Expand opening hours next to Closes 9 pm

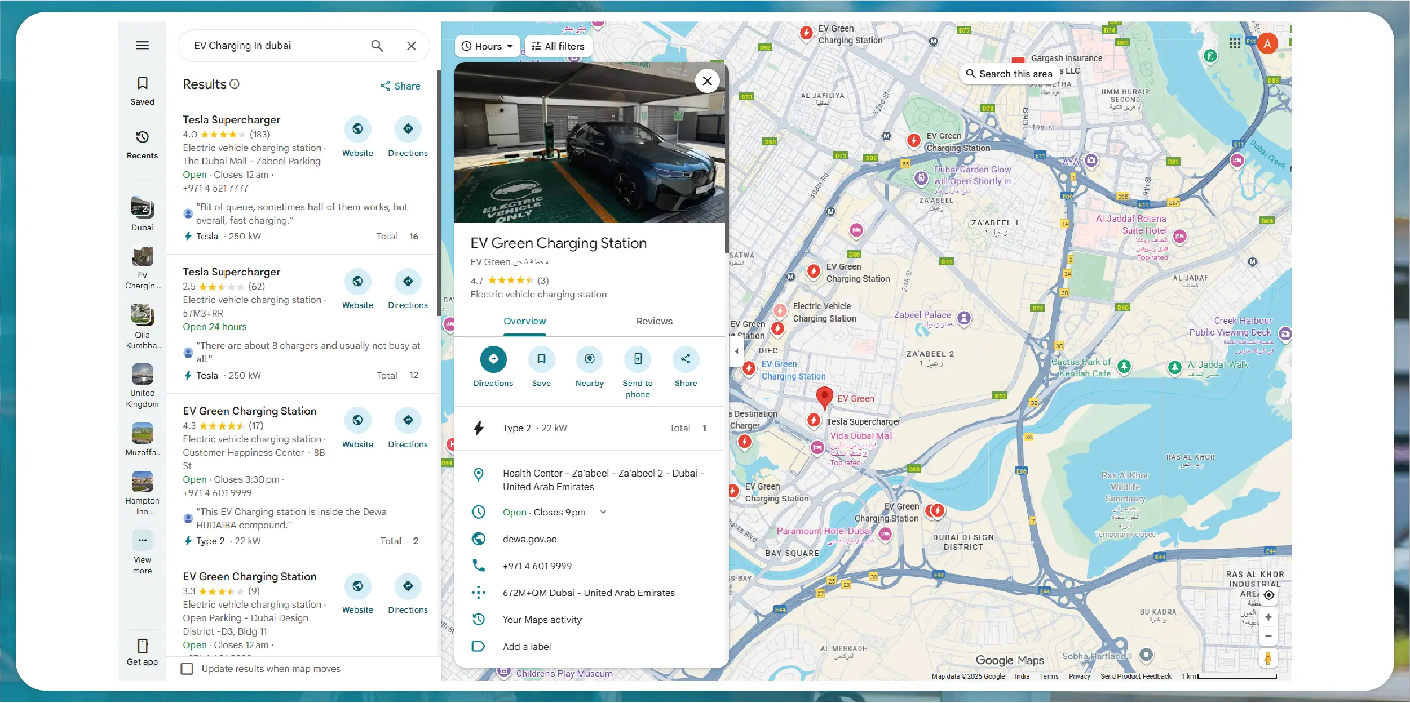coord(603,512)
